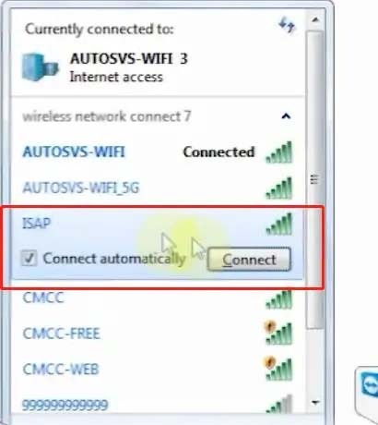The height and width of the screenshot is (425, 378).
Task: Click signal bars icon for AUTOSVS-WIFI
Action: [279, 152]
